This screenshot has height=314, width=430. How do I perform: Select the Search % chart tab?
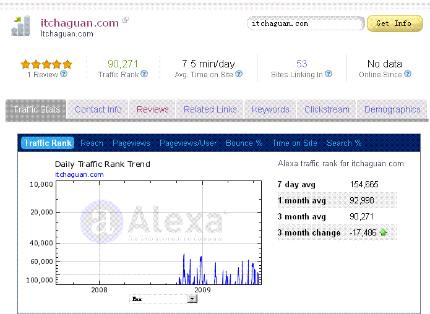(x=344, y=143)
